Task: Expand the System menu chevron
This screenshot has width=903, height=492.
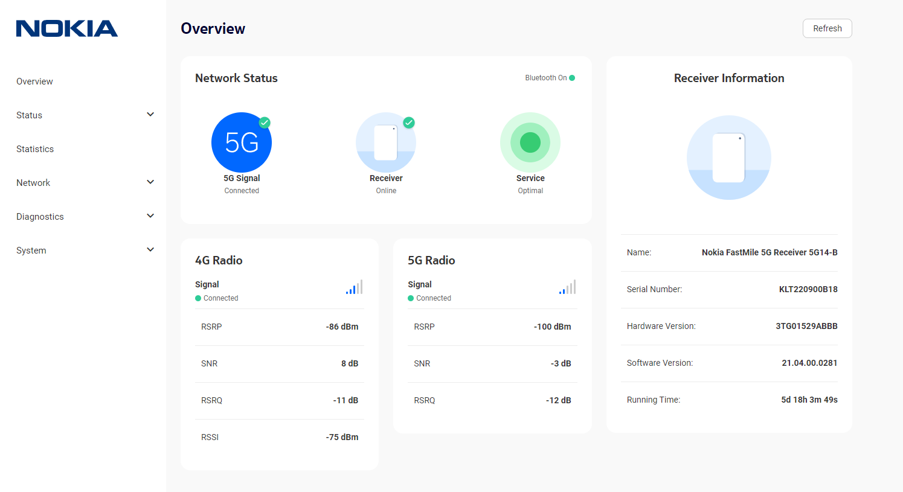Action: pos(150,250)
